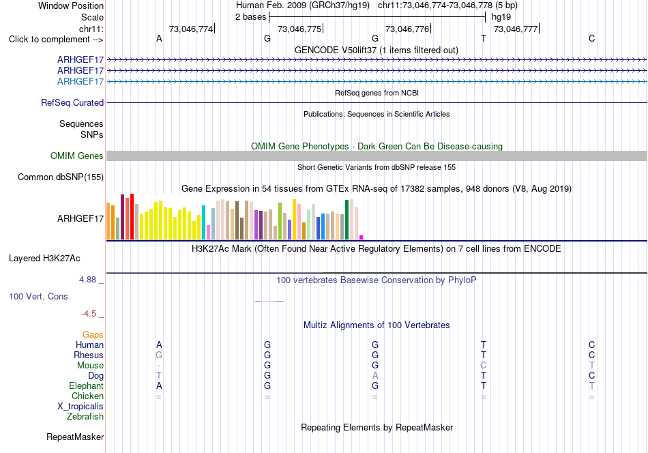Viewport: 648px width, 453px height.
Task: Click '100 vertebrates Basewise Conservation by PhyloP' title
Action: 377,280
